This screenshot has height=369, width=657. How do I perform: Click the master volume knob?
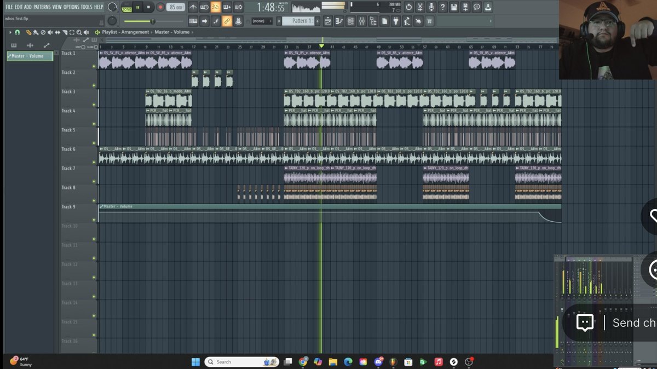[x=112, y=7]
